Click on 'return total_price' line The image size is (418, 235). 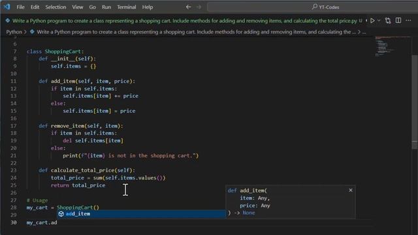point(78,185)
